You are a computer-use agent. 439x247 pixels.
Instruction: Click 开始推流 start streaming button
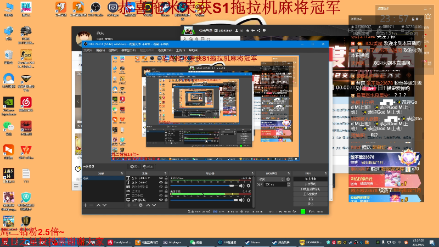point(311,179)
